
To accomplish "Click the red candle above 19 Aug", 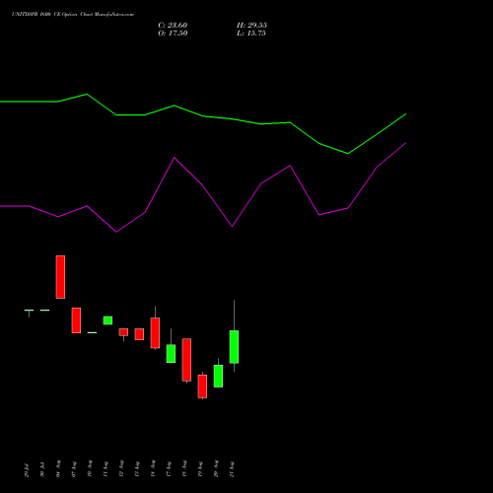I will click(x=202, y=387).
